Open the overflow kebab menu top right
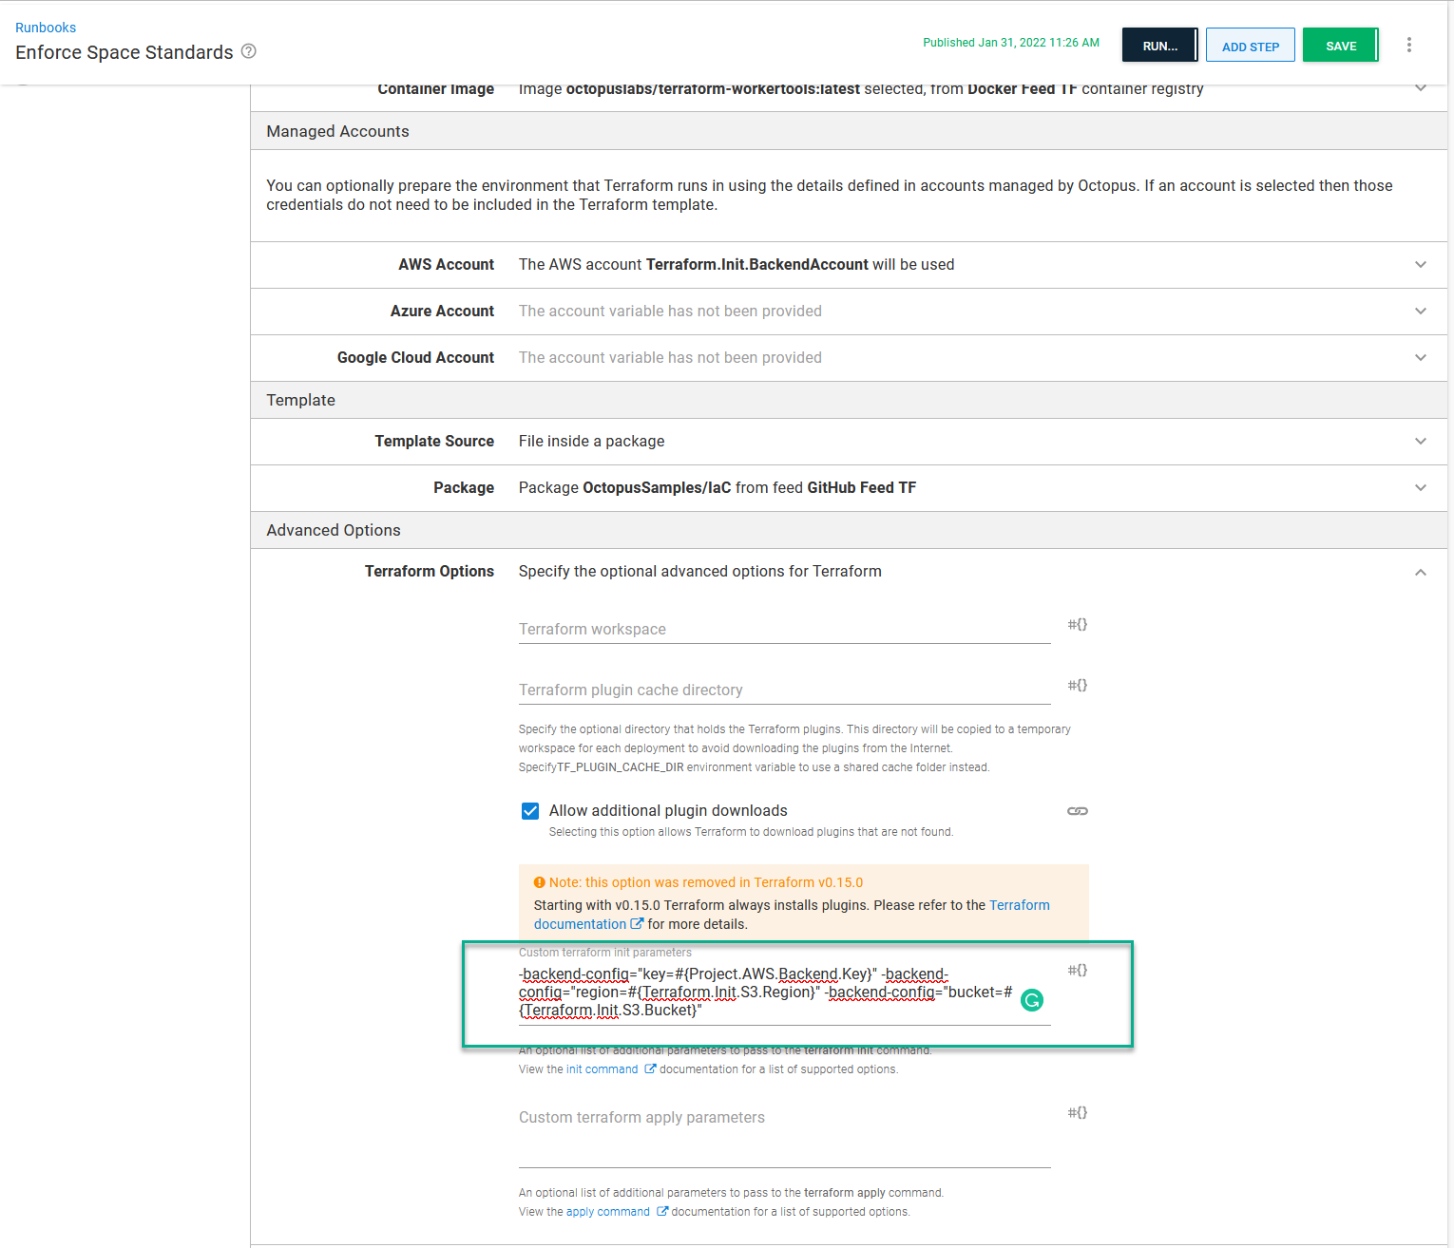1454x1248 pixels. (1409, 45)
